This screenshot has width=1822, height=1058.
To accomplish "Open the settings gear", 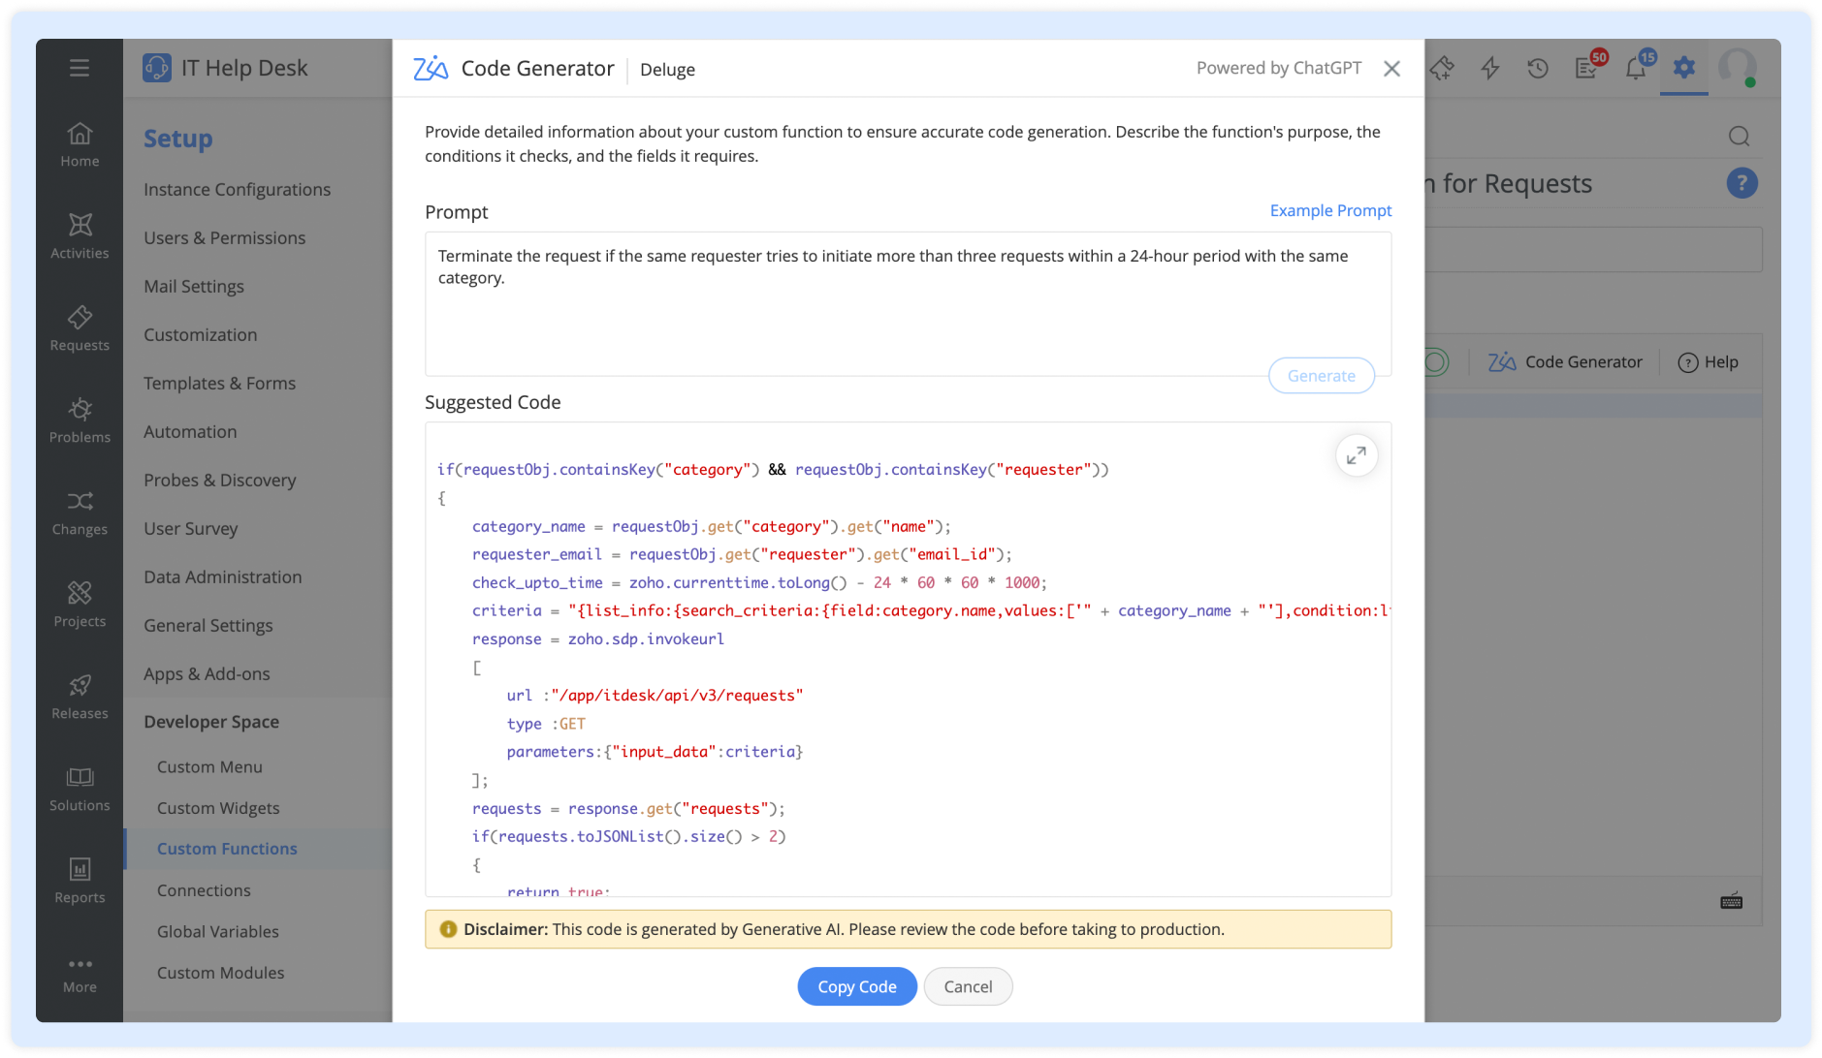I will tap(1684, 69).
